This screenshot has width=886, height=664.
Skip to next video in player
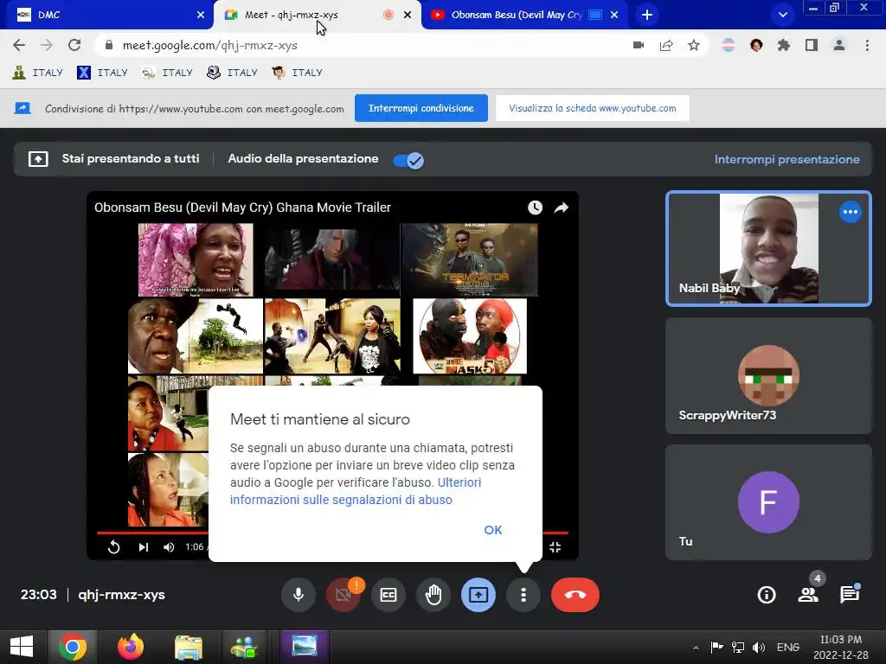coord(144,546)
